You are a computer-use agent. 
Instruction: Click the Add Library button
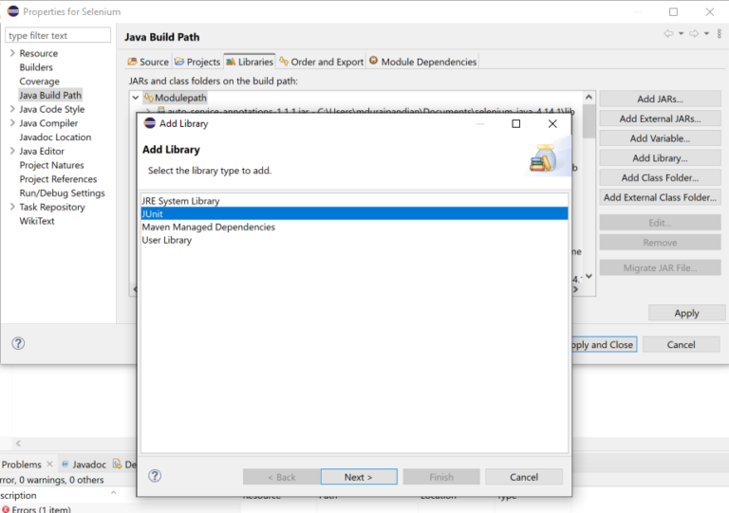[x=660, y=158]
